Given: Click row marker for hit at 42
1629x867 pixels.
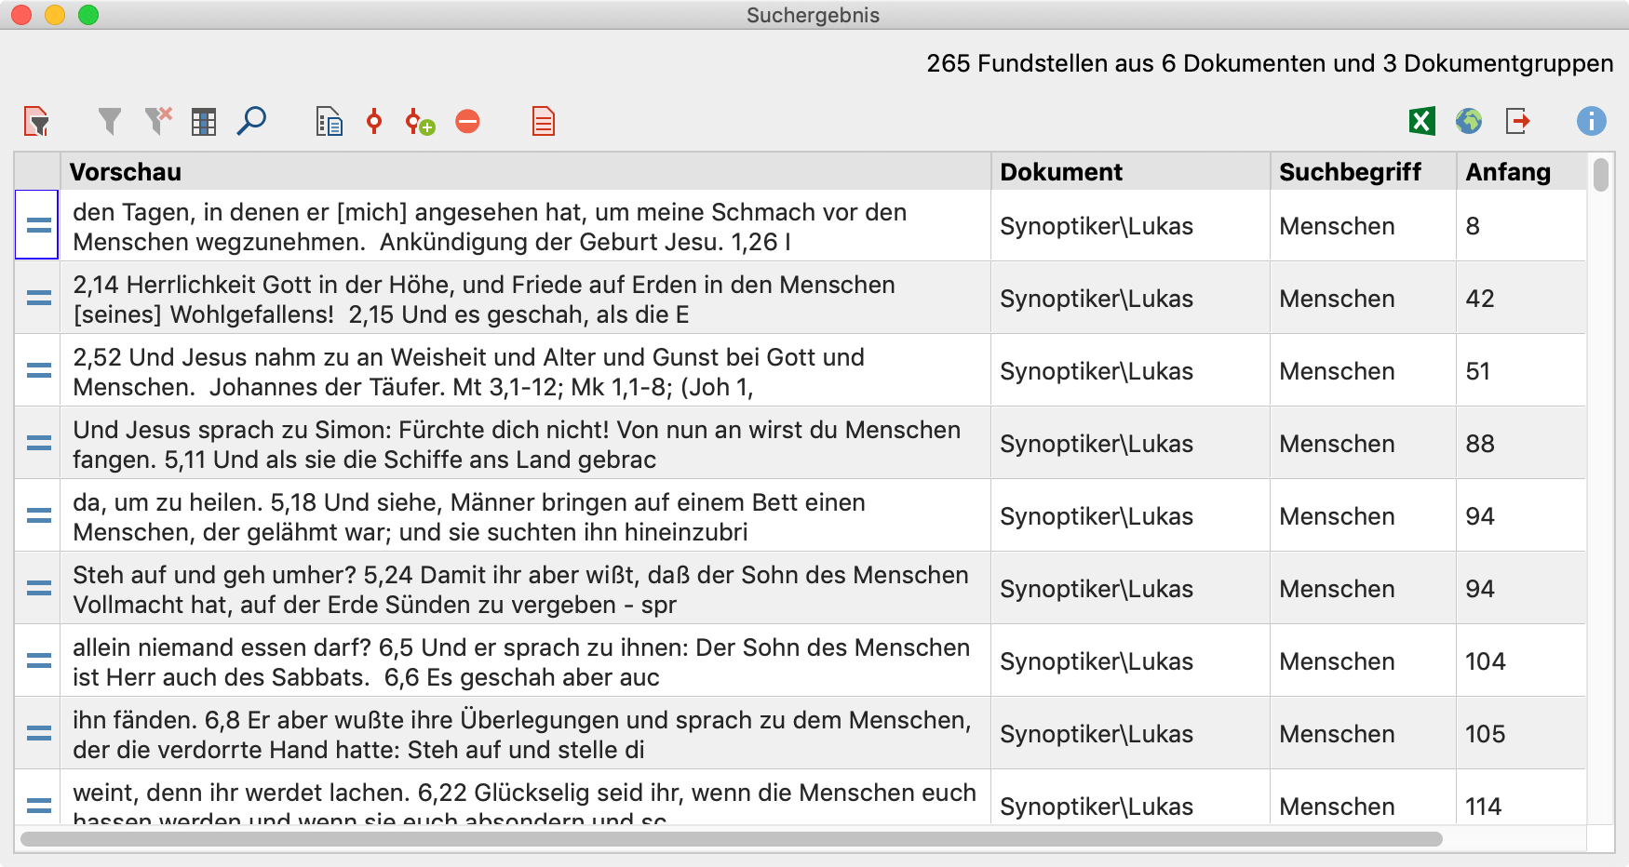Looking at the screenshot, I should point(38,298).
